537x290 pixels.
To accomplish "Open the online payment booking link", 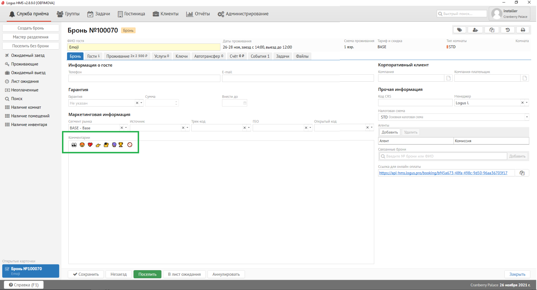I will point(443,173).
